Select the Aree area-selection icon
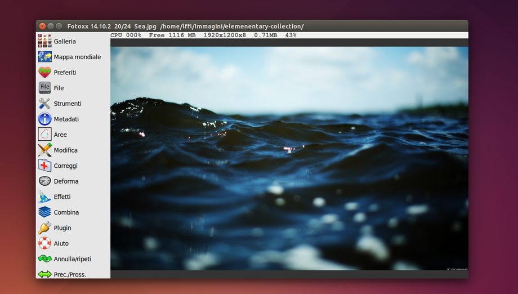Viewport: 518px width, 294px height. (x=44, y=135)
